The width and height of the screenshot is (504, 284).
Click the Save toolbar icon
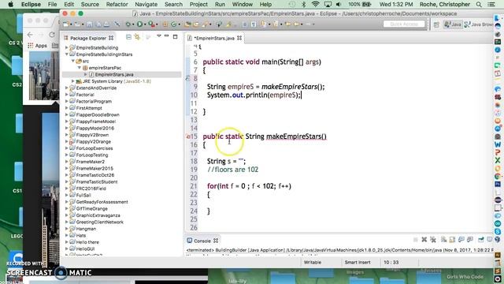point(89,24)
